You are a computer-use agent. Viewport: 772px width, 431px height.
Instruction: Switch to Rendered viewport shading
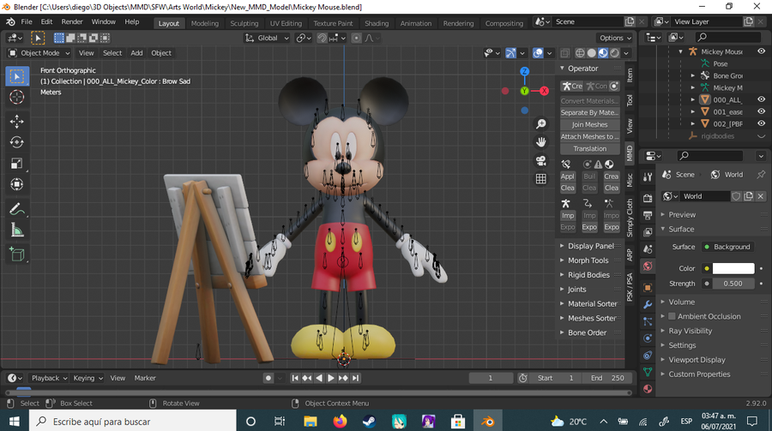click(x=614, y=52)
